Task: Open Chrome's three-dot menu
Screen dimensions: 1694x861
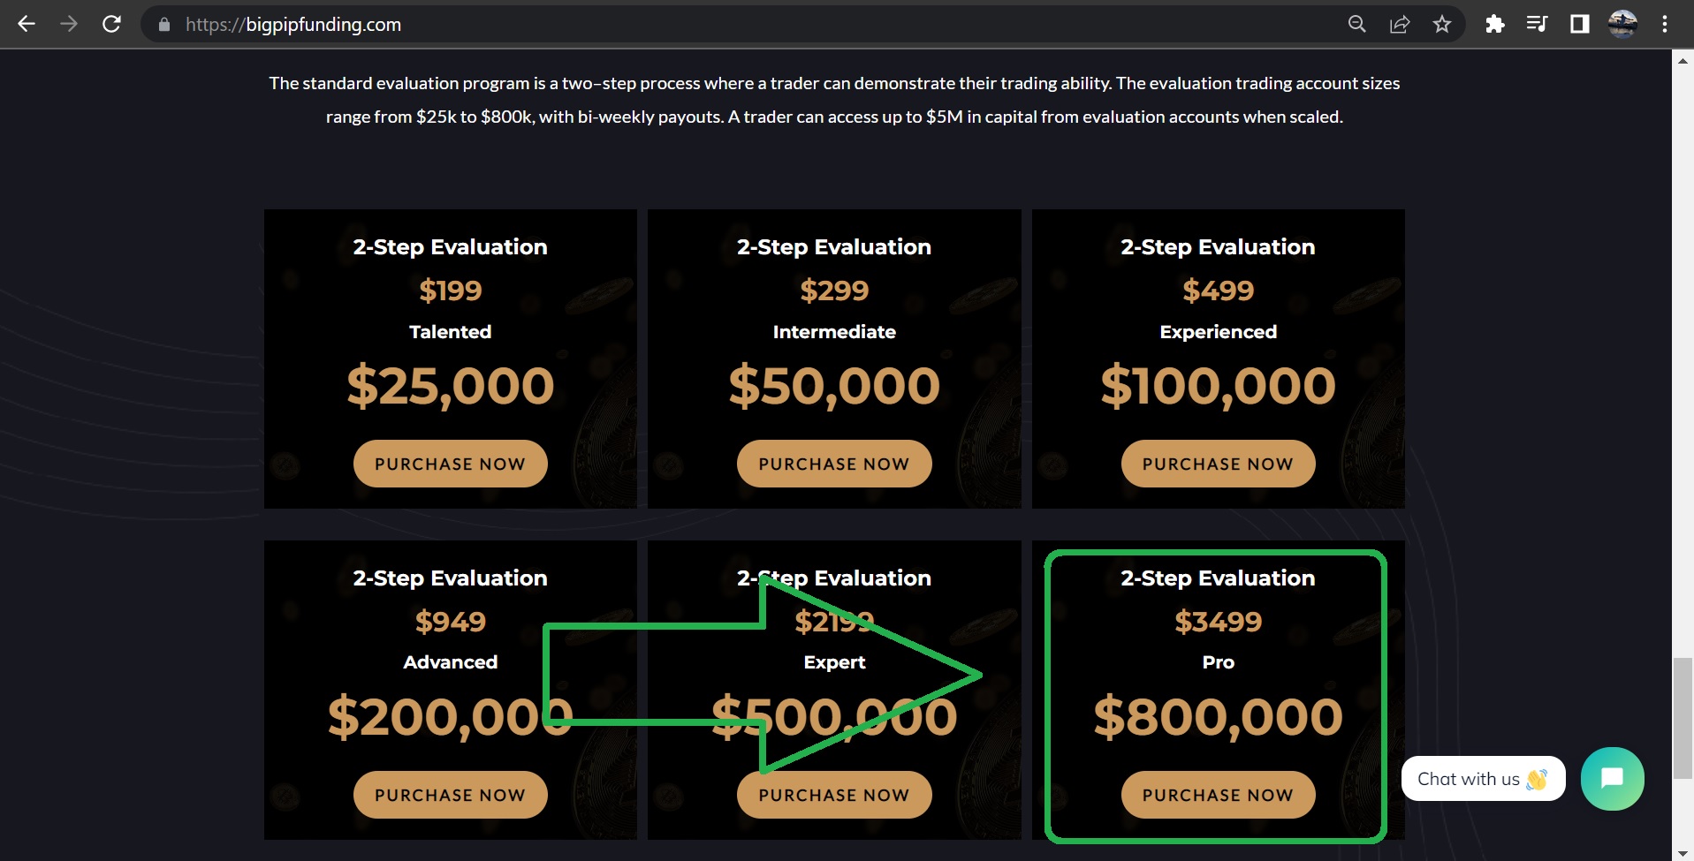Action: point(1665,24)
